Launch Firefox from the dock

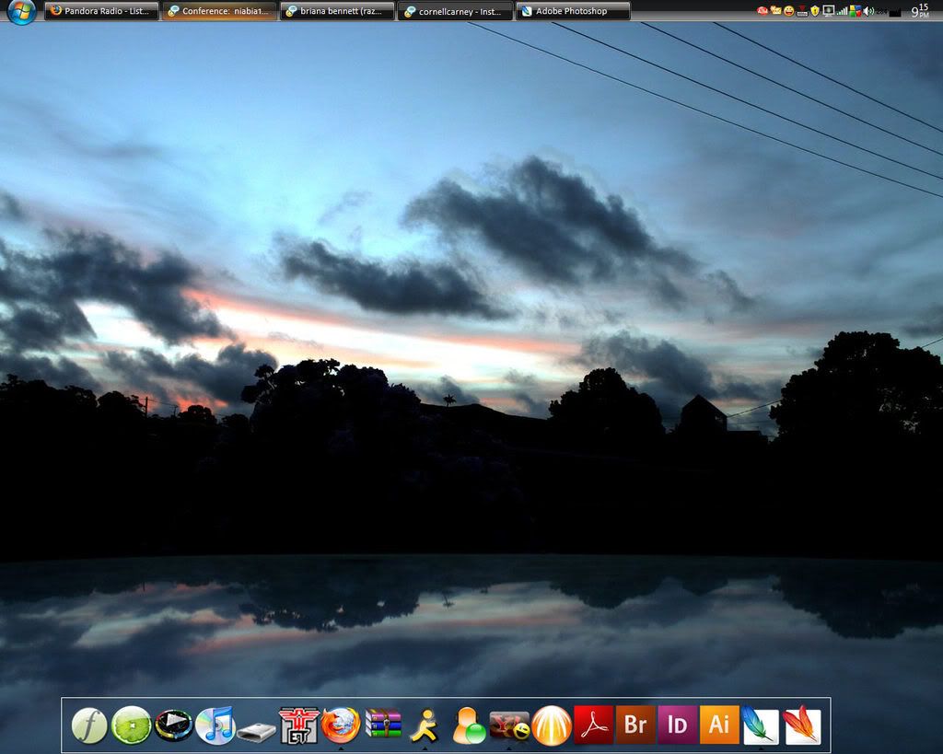[x=341, y=725]
